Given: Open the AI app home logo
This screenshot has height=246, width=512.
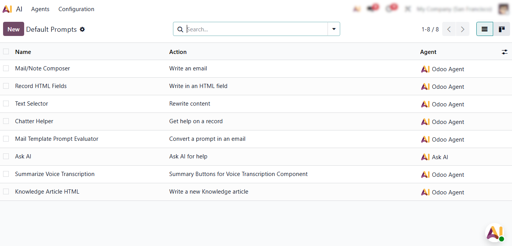Looking at the screenshot, I should [7, 9].
